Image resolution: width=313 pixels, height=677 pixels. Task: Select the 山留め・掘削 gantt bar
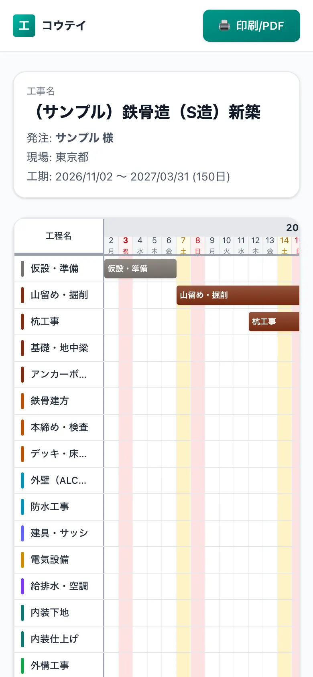click(238, 295)
